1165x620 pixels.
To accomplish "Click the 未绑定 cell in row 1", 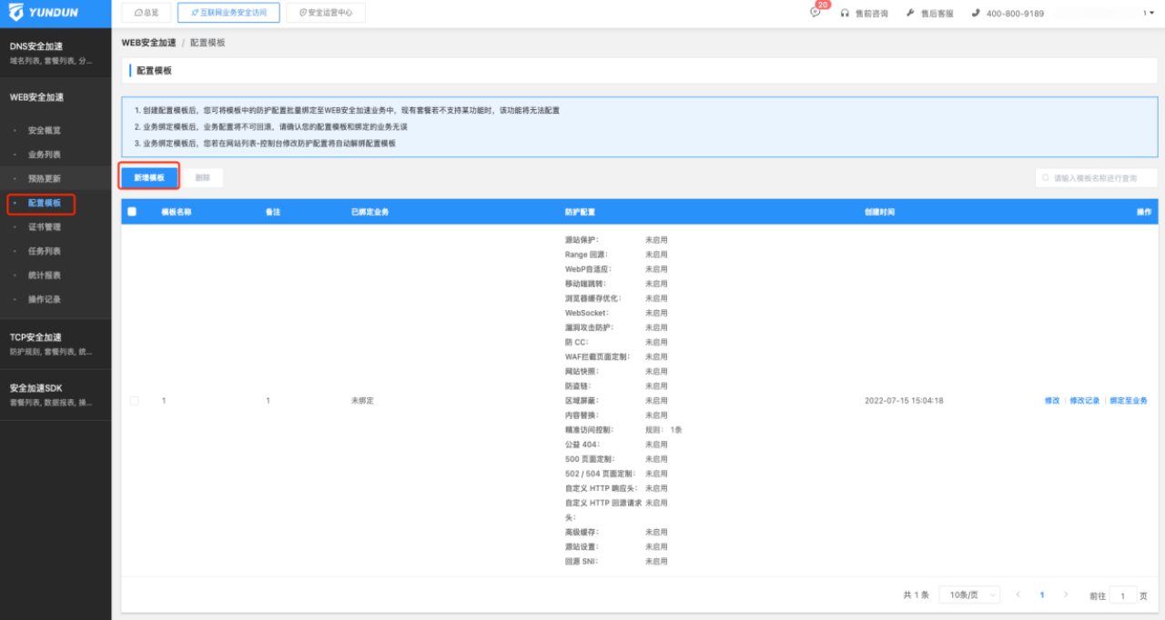I will tap(362, 401).
